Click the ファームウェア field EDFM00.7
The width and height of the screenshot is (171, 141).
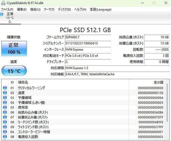click(88, 37)
